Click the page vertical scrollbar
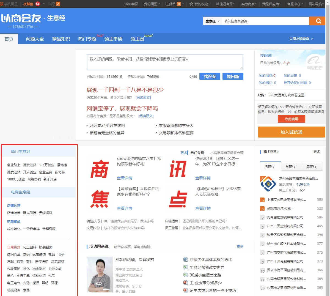 point(328,148)
